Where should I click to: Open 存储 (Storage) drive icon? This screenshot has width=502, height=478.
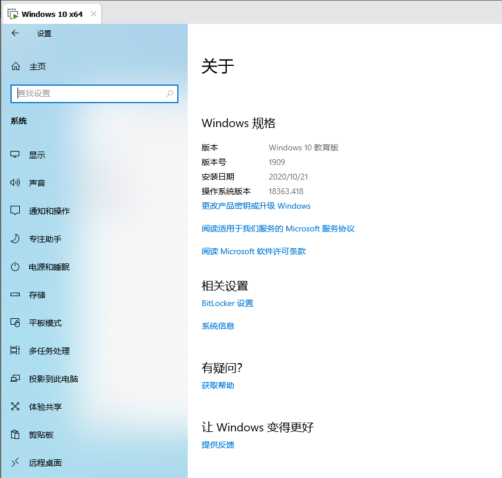tap(16, 294)
